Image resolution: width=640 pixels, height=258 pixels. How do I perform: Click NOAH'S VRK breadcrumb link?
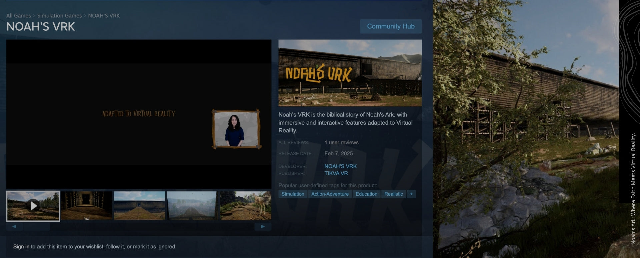pos(104,16)
